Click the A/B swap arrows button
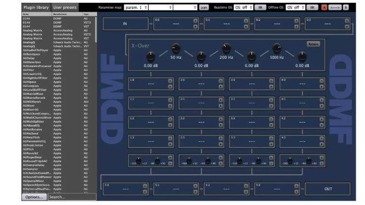Screen dimensions: 365x205 click(335, 8)
